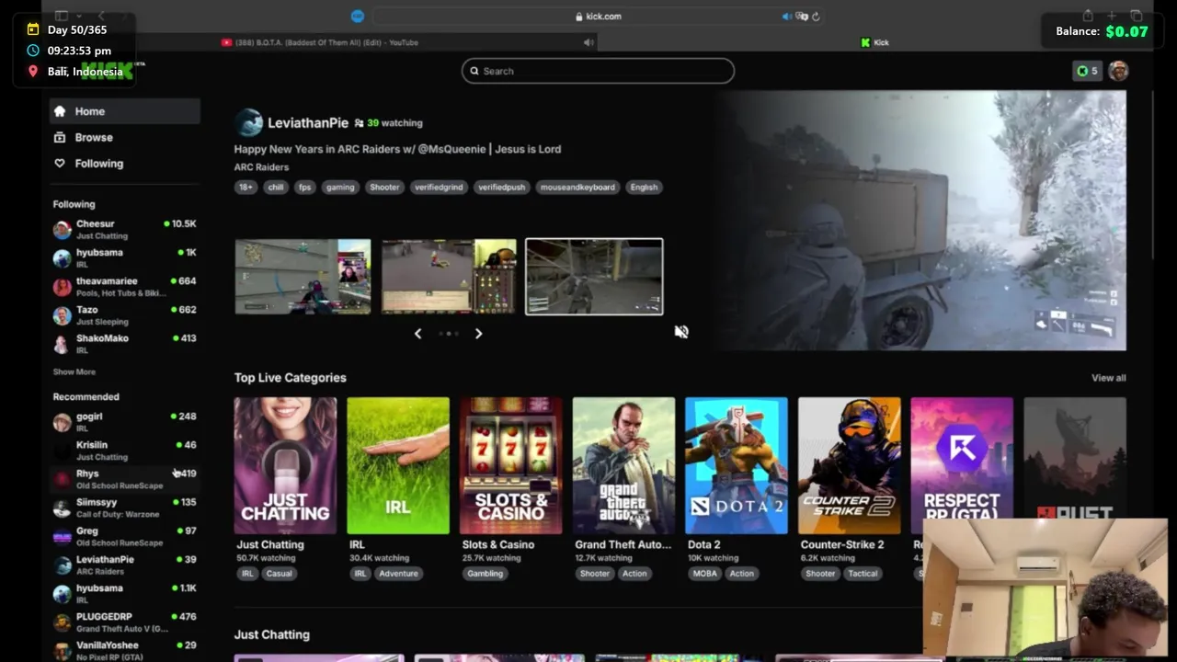This screenshot has height=662, width=1177.
Task: Open the Safari sidebar dropdown chevron
Action: pos(79,16)
